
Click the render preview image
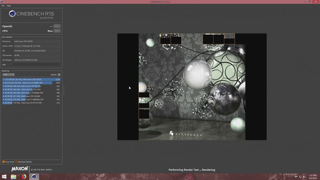point(192,87)
